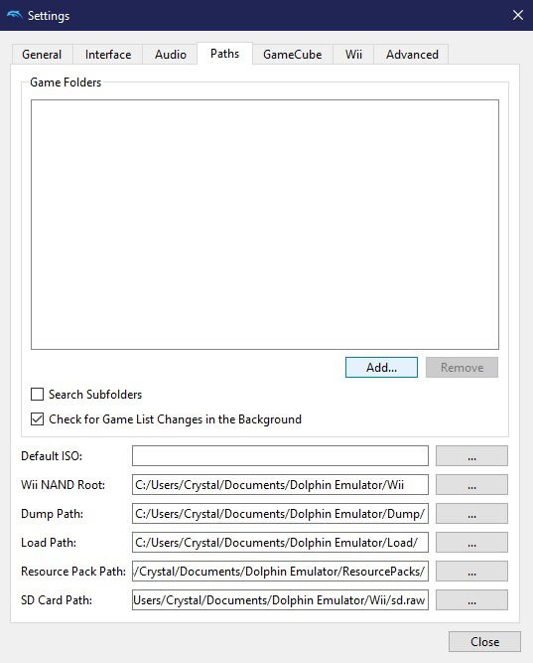Select the Audio tab

point(171,55)
